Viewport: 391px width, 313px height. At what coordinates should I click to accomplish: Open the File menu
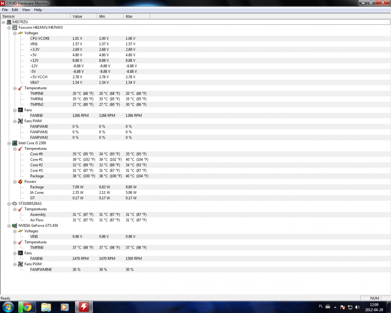coord(5,10)
